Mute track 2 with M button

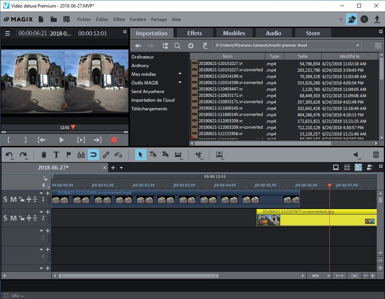[13, 218]
